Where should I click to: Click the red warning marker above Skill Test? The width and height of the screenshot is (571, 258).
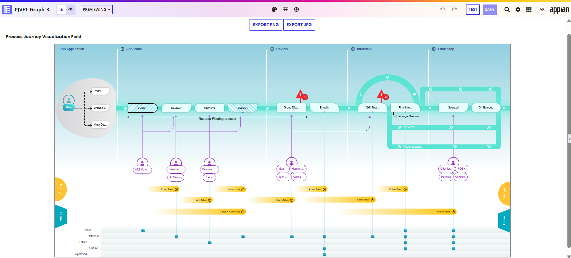point(381,94)
